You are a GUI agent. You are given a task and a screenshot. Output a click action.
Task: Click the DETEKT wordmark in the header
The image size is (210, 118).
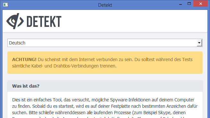click(44, 21)
